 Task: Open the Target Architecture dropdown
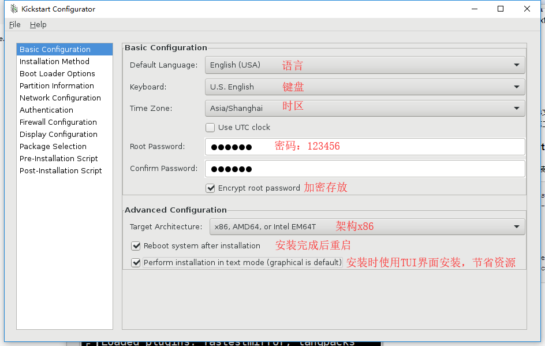[x=367, y=227]
